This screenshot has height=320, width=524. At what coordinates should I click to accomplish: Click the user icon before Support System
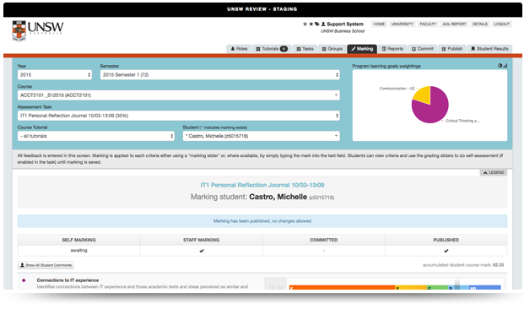(x=323, y=24)
